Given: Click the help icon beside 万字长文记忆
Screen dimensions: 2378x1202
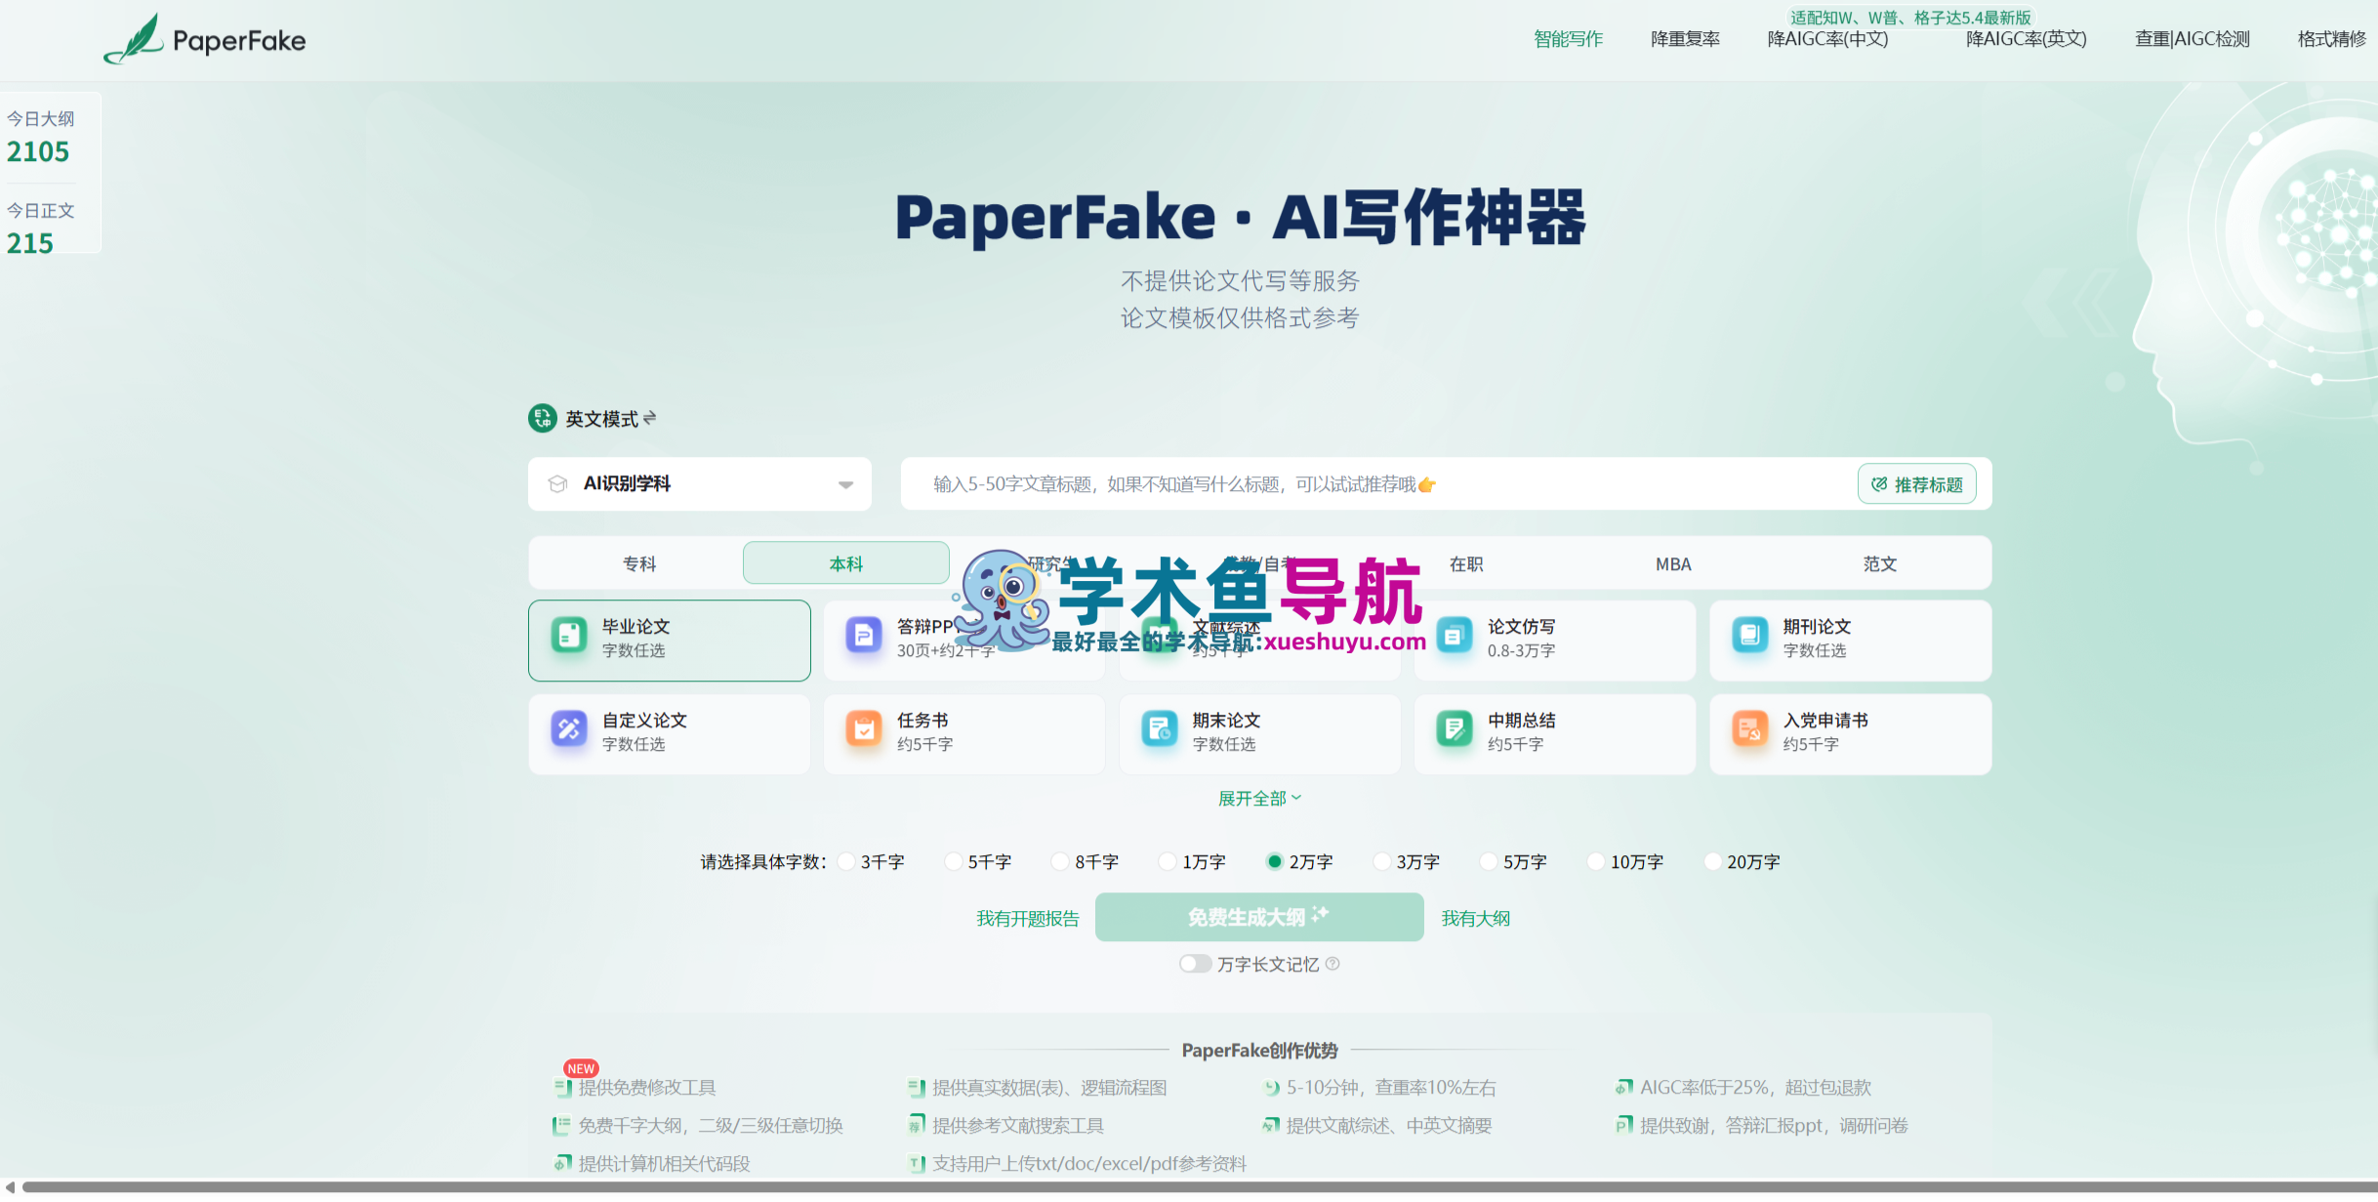Looking at the screenshot, I should 1332,964.
